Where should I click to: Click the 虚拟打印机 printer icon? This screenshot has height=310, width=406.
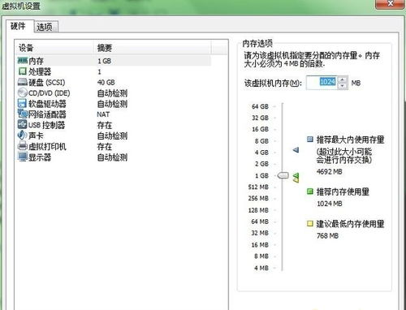click(x=23, y=146)
